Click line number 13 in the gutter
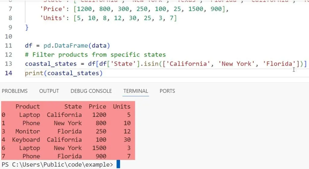309x169 pixels. (x=8, y=64)
